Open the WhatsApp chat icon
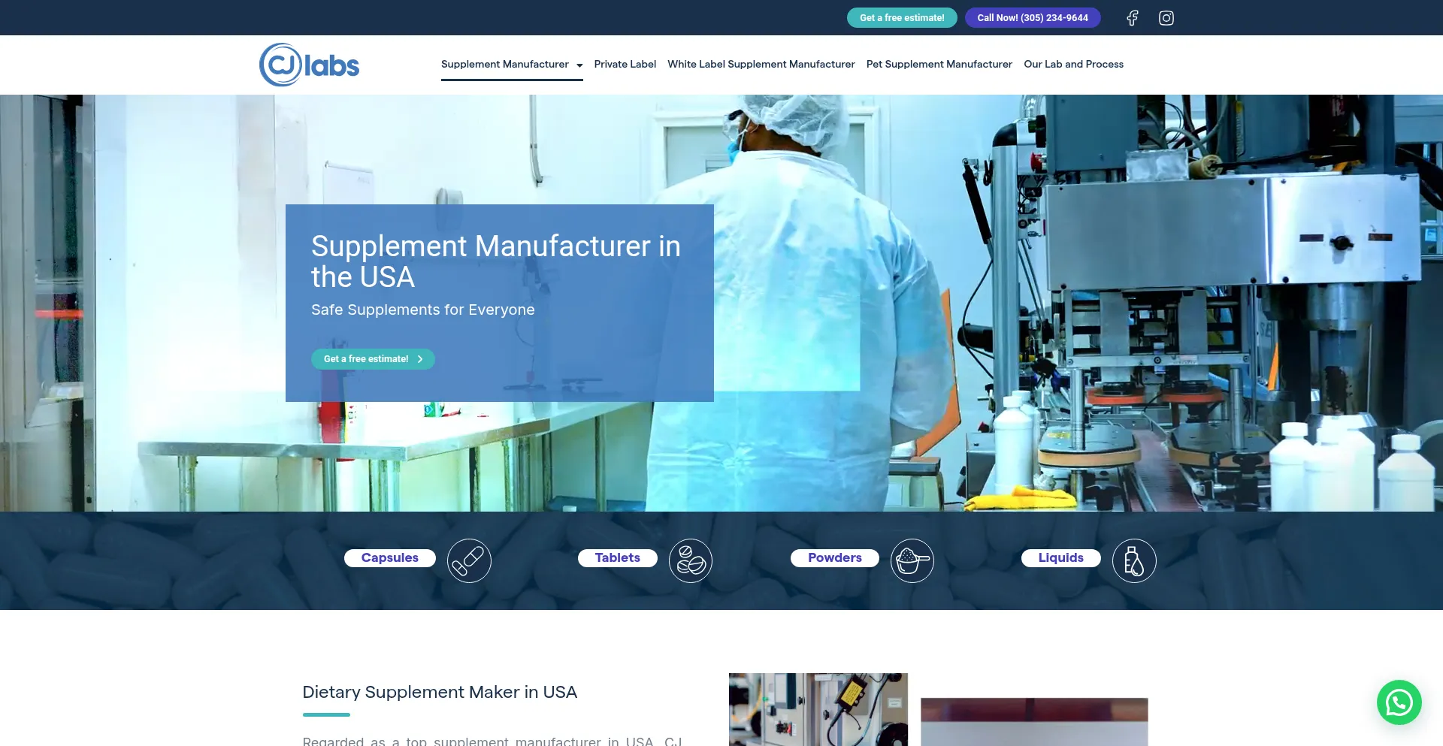The width and height of the screenshot is (1443, 746). (1399, 702)
